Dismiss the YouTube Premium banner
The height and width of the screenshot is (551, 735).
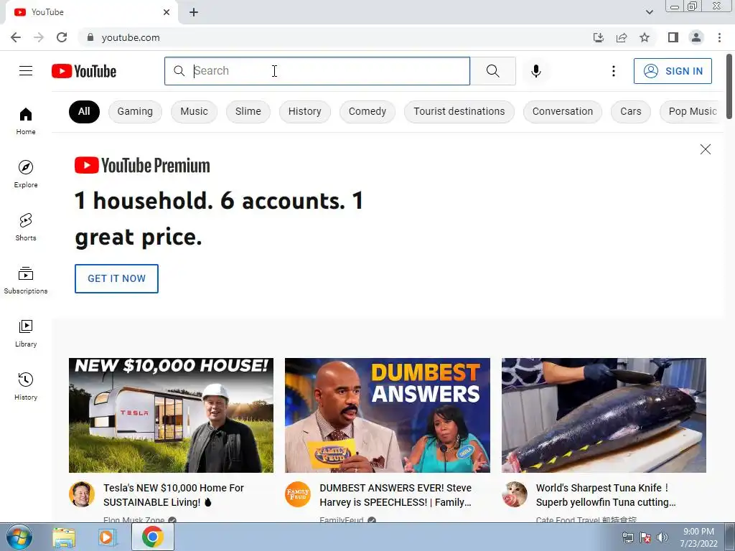(x=705, y=149)
